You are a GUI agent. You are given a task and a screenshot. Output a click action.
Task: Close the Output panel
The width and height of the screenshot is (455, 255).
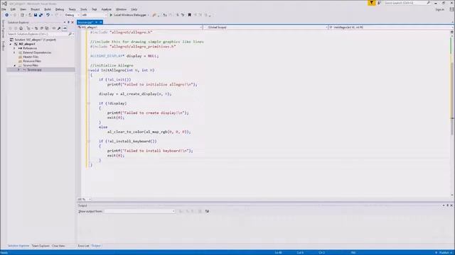[x=451, y=205]
